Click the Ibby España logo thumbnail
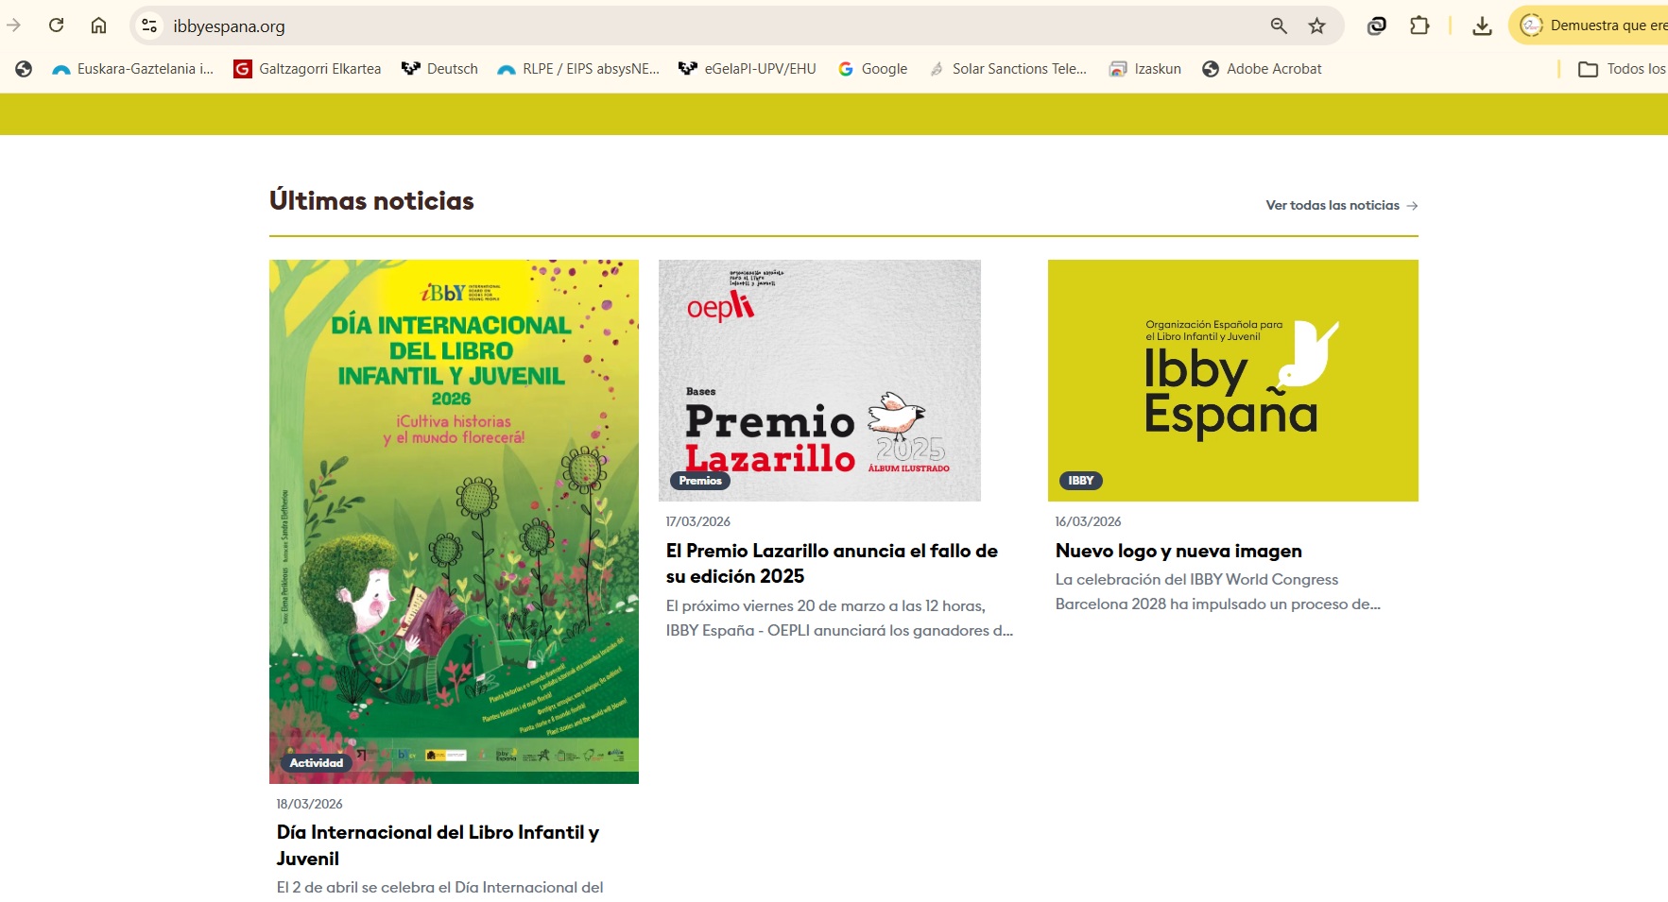The height and width of the screenshot is (902, 1668). [x=1232, y=380]
